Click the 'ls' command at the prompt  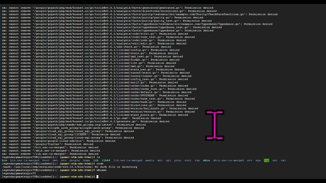click(98, 157)
